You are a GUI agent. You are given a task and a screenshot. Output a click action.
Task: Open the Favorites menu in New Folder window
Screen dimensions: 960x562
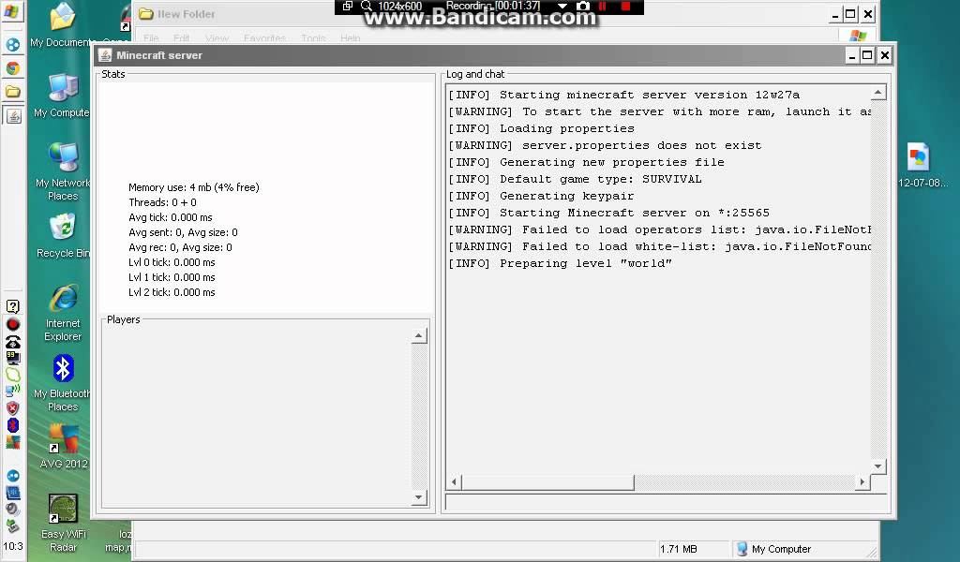[x=264, y=37]
